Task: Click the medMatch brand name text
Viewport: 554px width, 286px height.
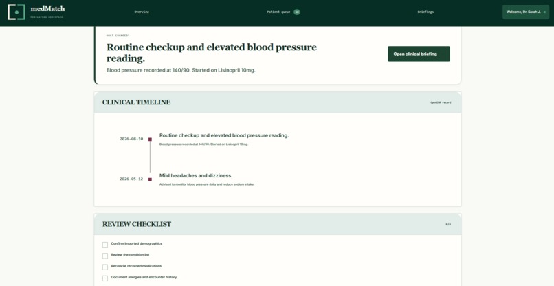Action: click(47, 9)
